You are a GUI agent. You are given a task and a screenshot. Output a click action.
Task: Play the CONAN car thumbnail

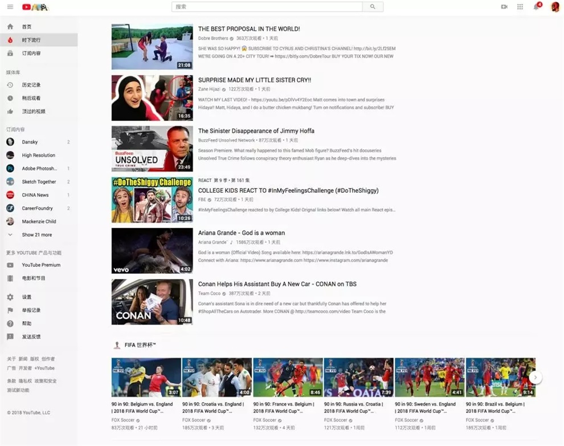point(152,302)
